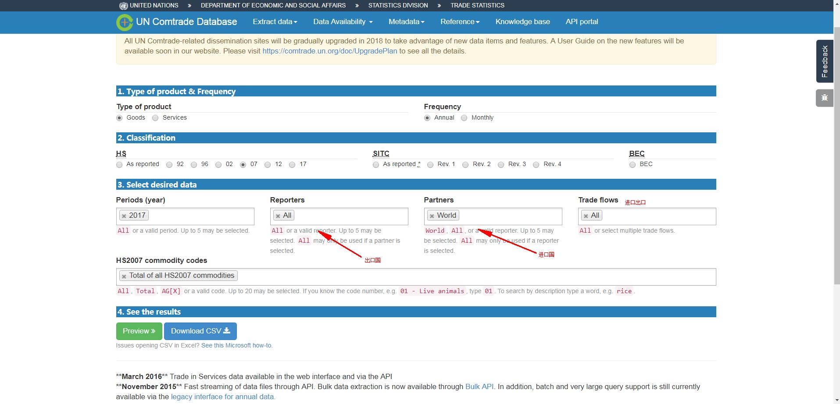The height and width of the screenshot is (404, 840).
Task: Click inside the Partners input field
Action: [x=493, y=216]
